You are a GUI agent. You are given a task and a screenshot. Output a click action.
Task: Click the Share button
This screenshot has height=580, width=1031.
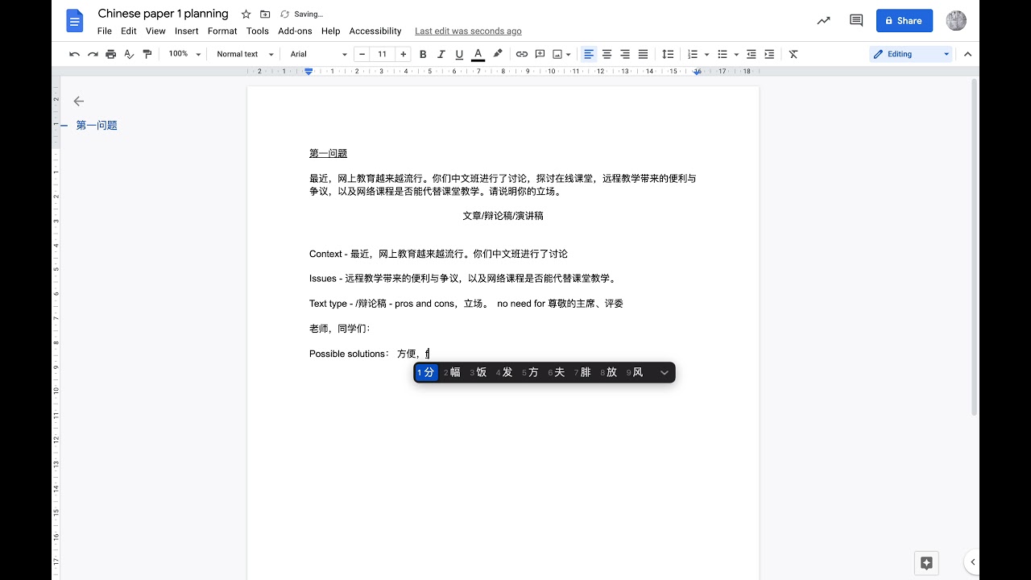click(x=905, y=21)
